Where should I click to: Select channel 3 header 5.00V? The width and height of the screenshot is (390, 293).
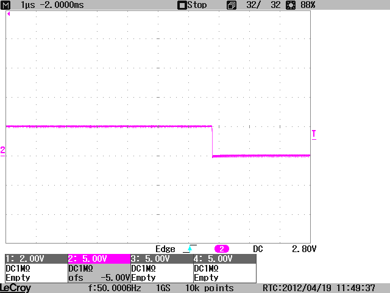point(161,259)
